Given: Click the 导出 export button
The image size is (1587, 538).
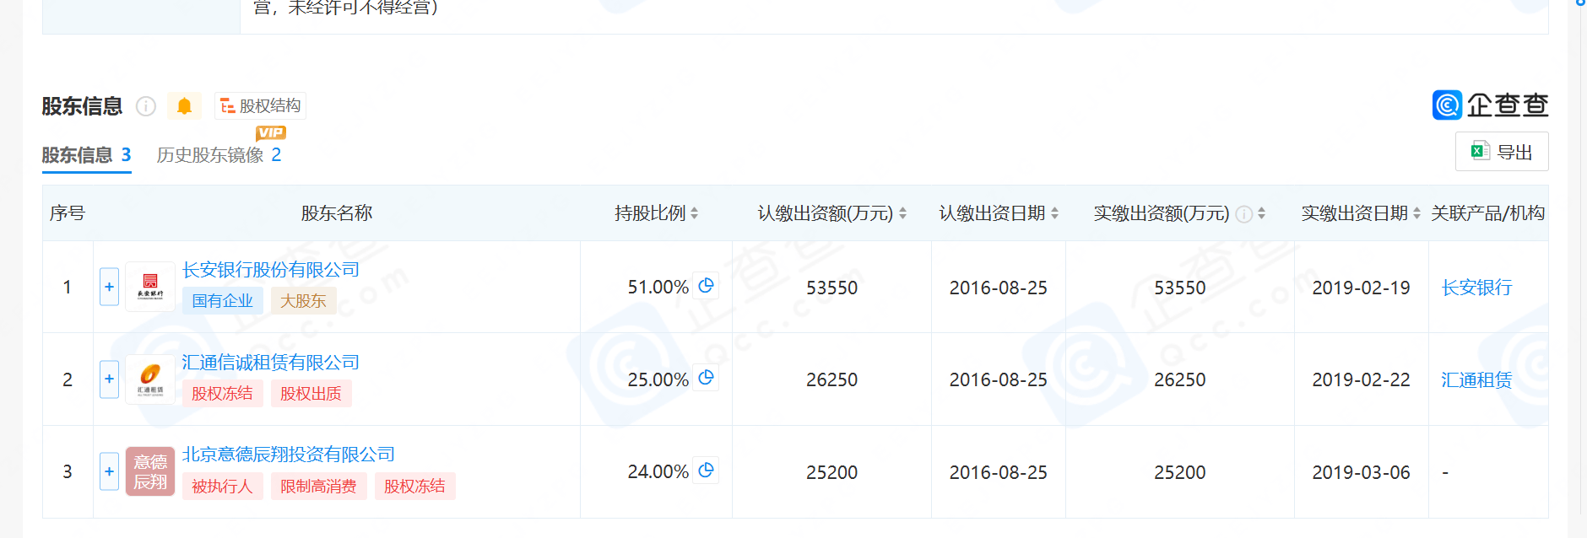Looking at the screenshot, I should click(1502, 152).
